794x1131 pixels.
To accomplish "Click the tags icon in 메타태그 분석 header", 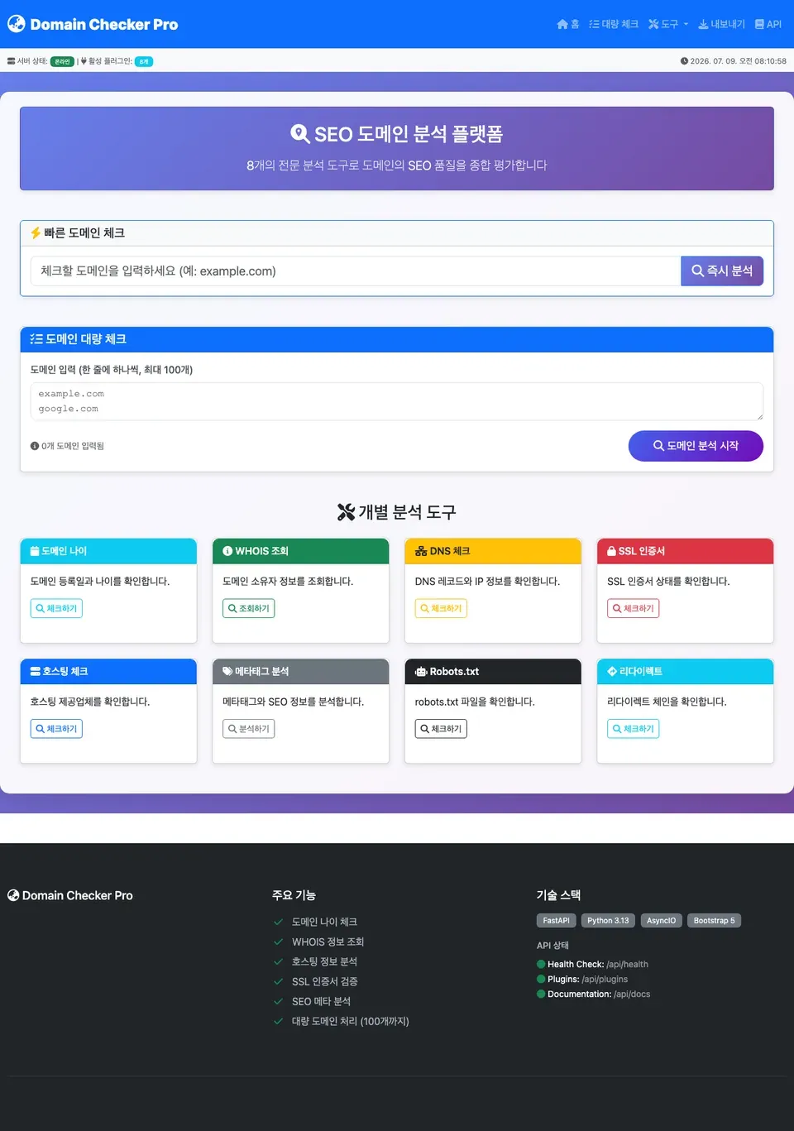I will click(x=227, y=672).
